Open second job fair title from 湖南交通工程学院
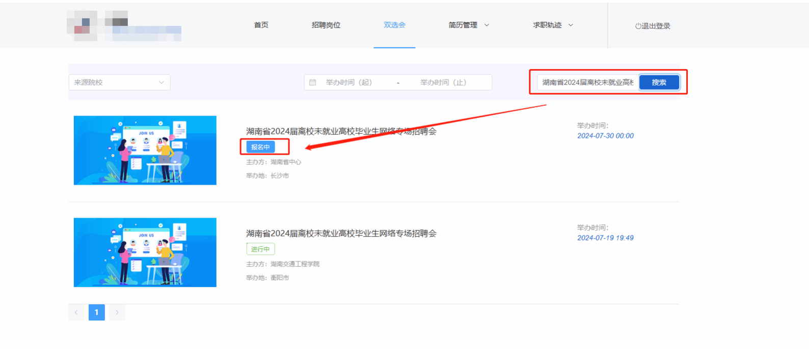Screen dimensions: 809x349 [341, 234]
